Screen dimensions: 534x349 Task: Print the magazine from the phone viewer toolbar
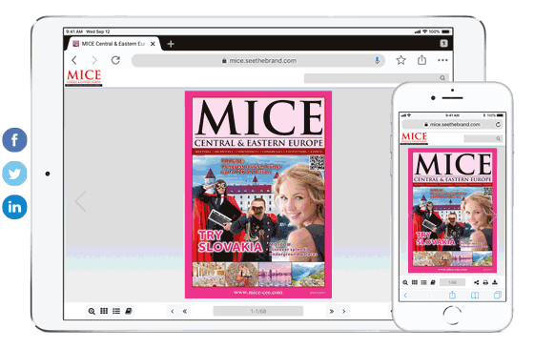[x=485, y=282]
